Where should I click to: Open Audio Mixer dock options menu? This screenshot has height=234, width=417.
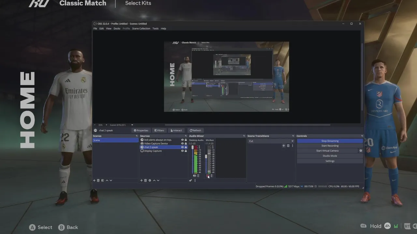tap(195, 180)
